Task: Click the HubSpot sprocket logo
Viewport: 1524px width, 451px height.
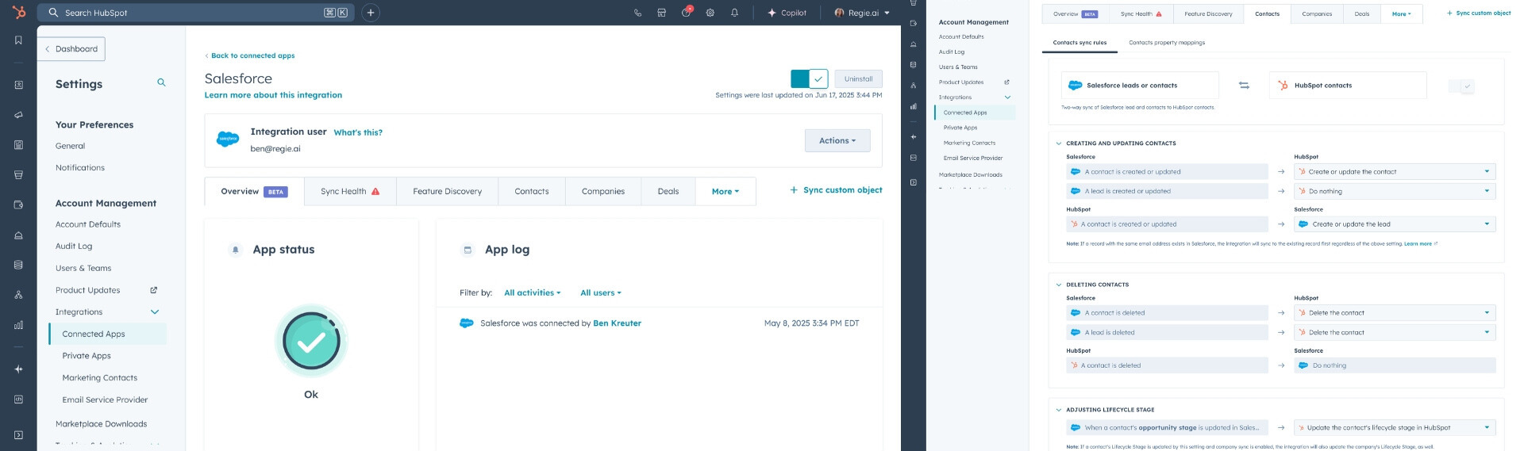Action: pos(19,12)
